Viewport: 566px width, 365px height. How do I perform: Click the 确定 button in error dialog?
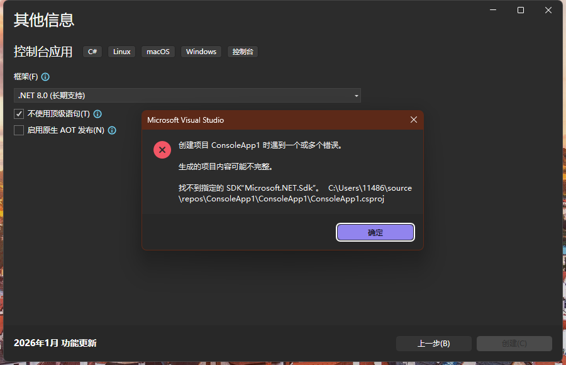[375, 232]
